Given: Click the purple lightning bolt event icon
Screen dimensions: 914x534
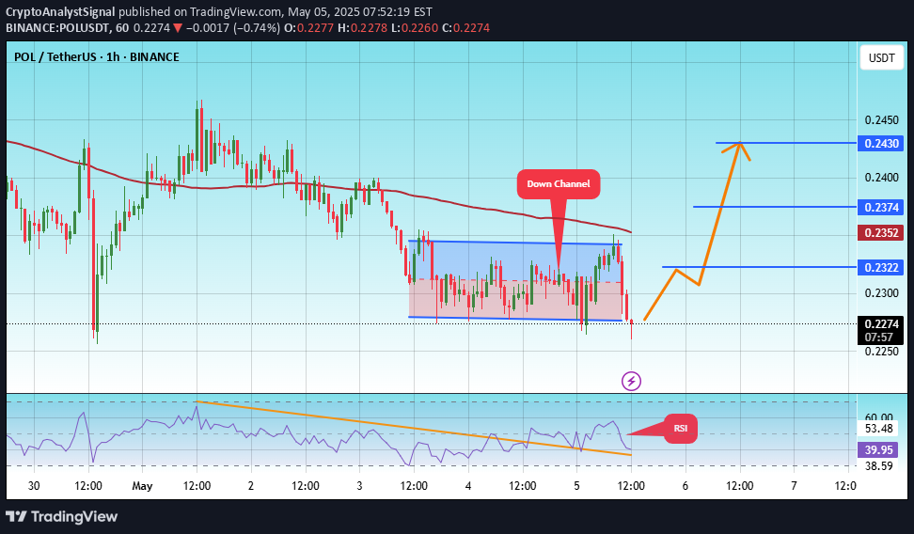Looking at the screenshot, I should (631, 382).
